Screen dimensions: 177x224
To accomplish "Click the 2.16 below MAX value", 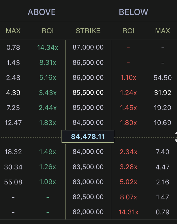I will pos(163,182).
